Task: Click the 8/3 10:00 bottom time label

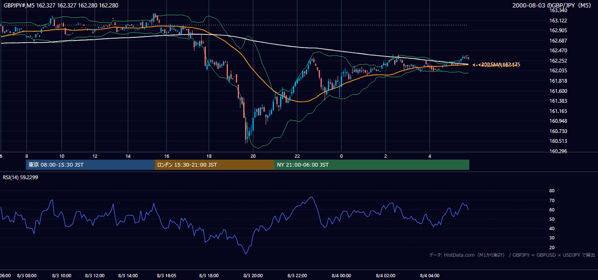Action: coord(61,275)
